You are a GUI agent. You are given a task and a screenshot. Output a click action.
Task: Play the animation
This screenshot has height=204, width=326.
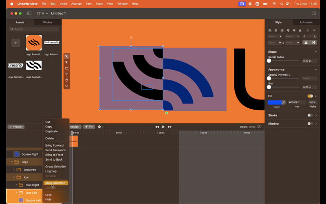(163, 127)
